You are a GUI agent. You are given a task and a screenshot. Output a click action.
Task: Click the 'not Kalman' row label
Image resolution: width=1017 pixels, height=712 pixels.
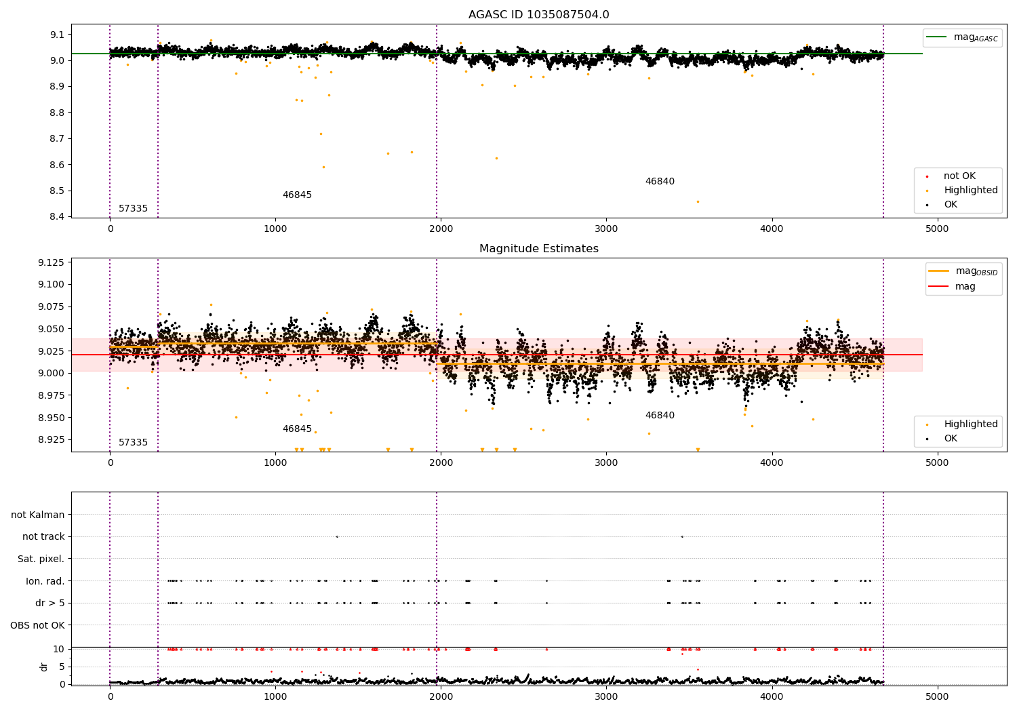[38, 515]
